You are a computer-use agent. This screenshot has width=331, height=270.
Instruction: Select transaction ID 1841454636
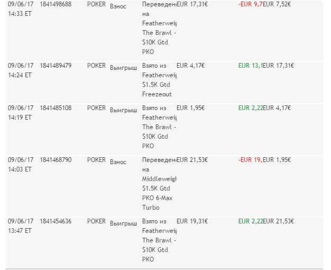click(x=56, y=221)
